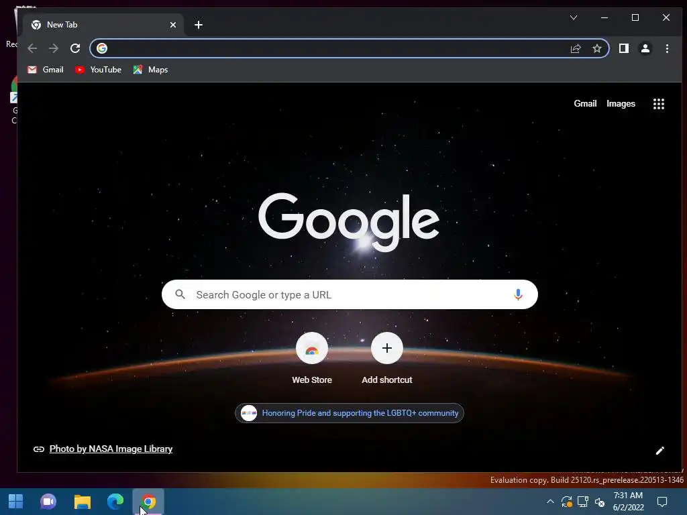Share this page icon in address bar

[575, 48]
